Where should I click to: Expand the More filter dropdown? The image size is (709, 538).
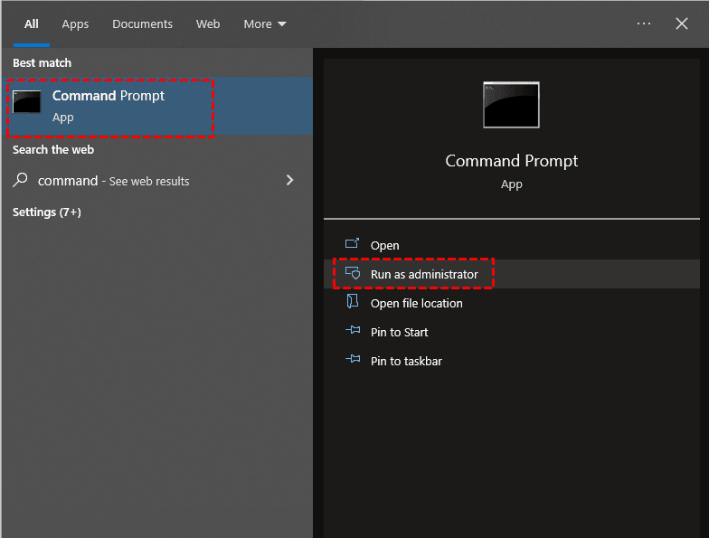click(x=264, y=24)
